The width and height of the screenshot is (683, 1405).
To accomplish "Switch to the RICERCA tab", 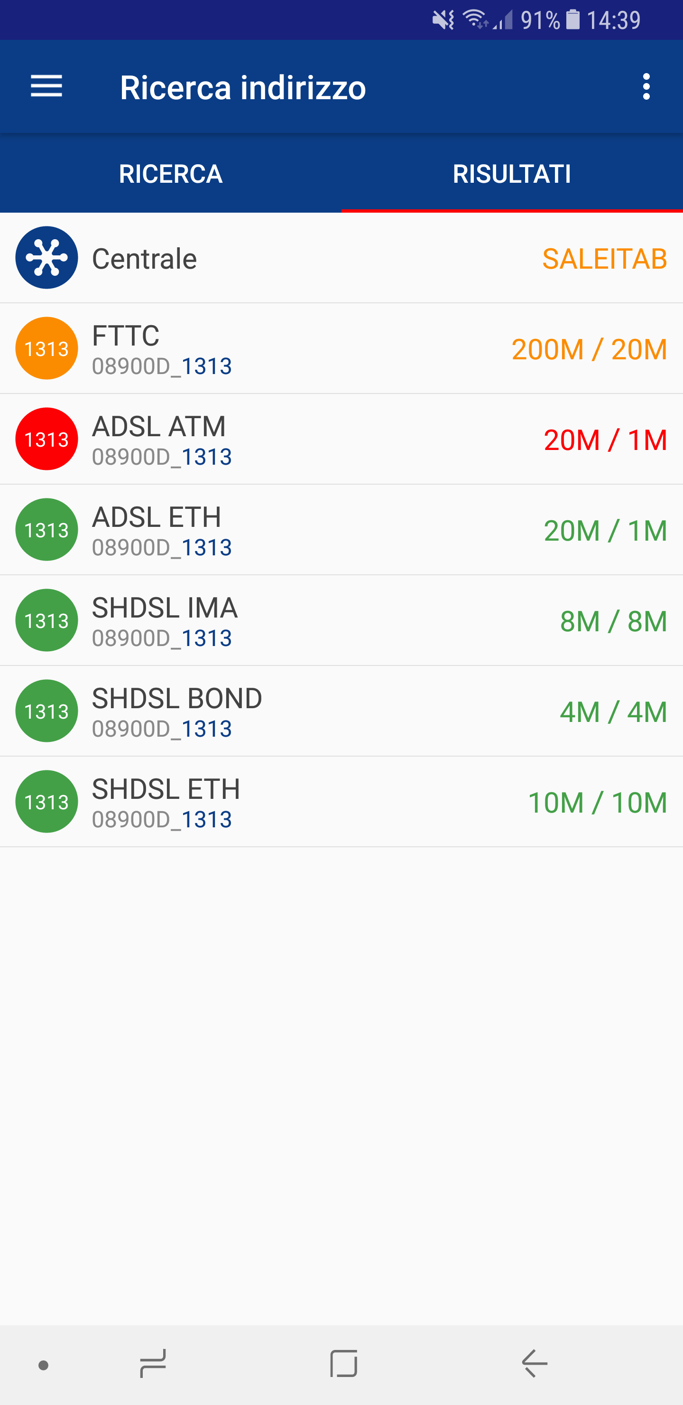I will pyautogui.click(x=171, y=174).
